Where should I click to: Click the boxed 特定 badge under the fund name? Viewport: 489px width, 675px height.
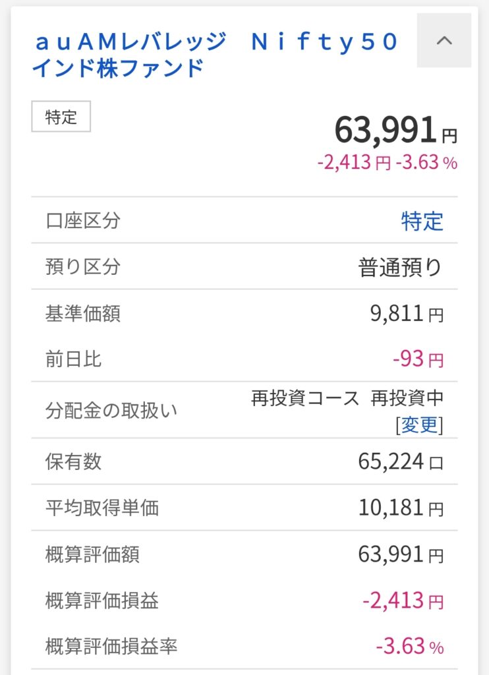click(61, 117)
